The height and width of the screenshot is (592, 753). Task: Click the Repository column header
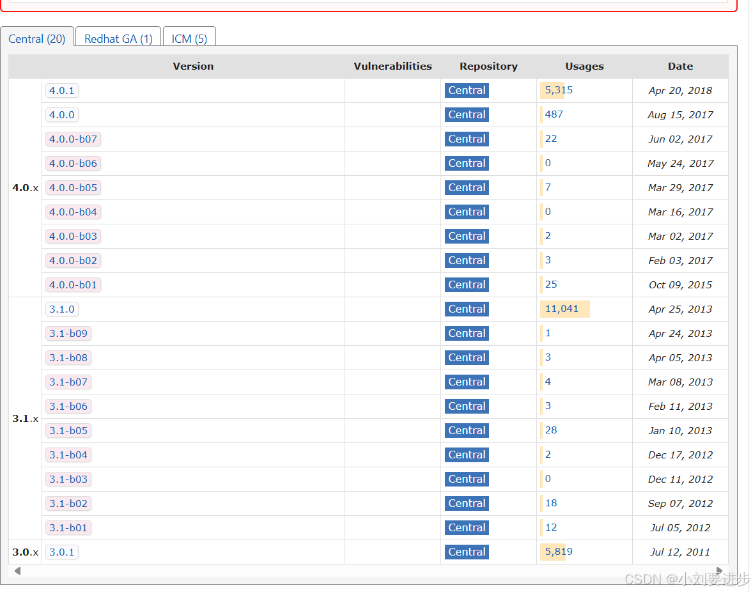click(488, 66)
